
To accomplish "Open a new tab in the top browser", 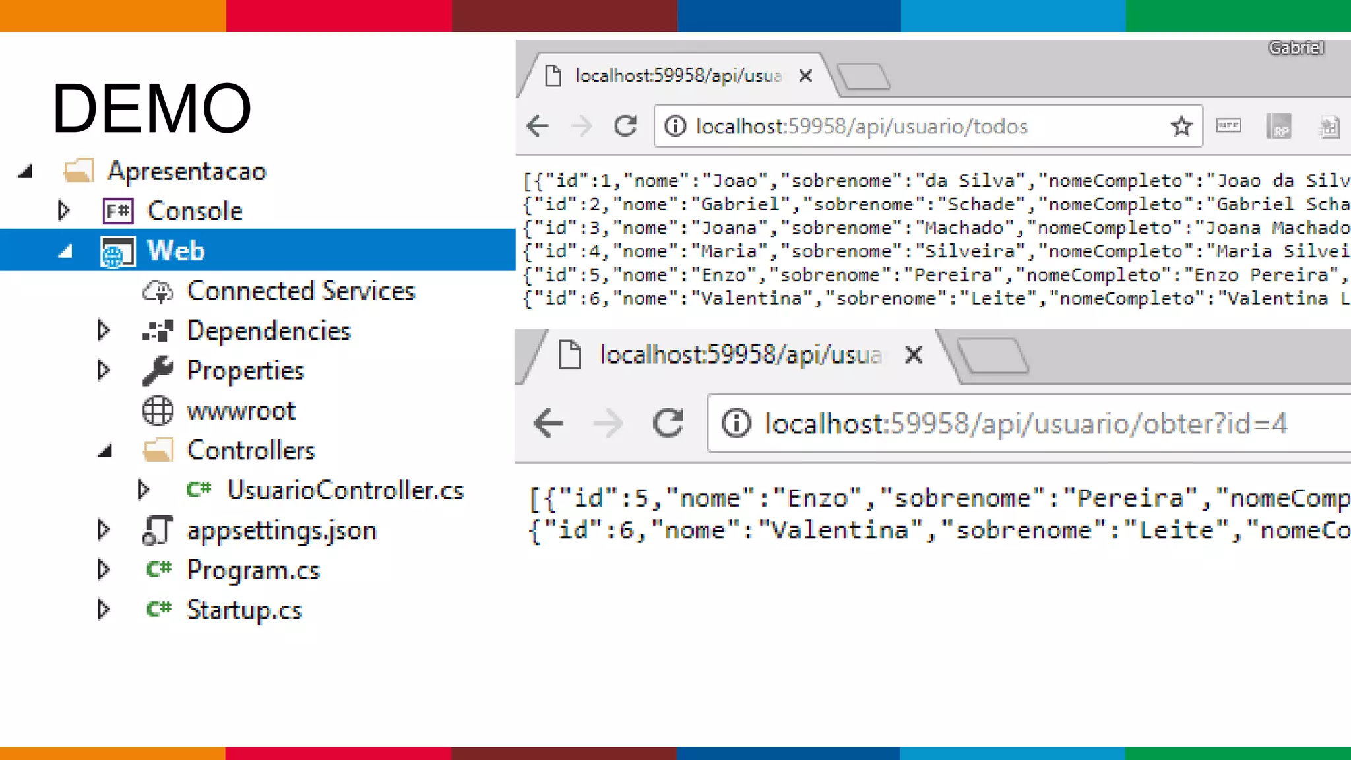I will [864, 77].
